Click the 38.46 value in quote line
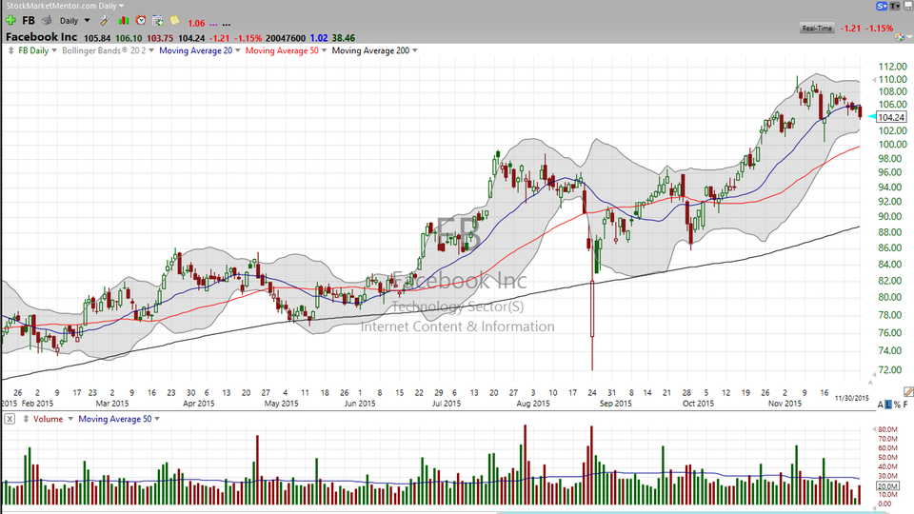The width and height of the screenshot is (914, 514). click(344, 38)
